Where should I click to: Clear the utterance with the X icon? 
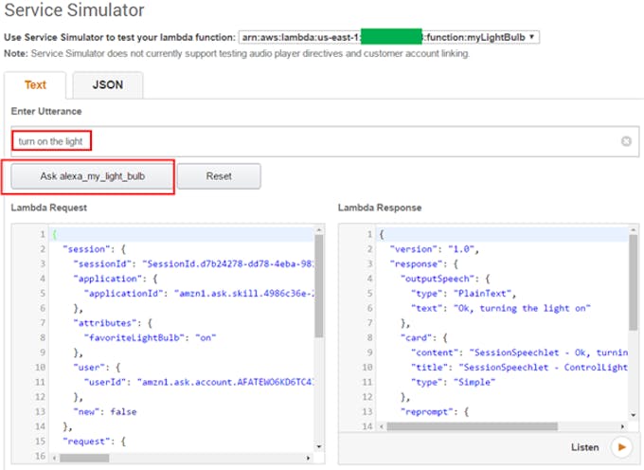[x=626, y=141]
